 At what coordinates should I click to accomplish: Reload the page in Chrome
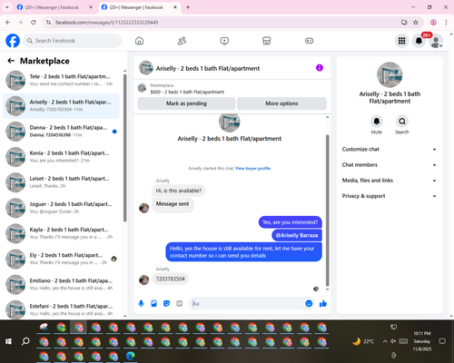click(x=34, y=22)
